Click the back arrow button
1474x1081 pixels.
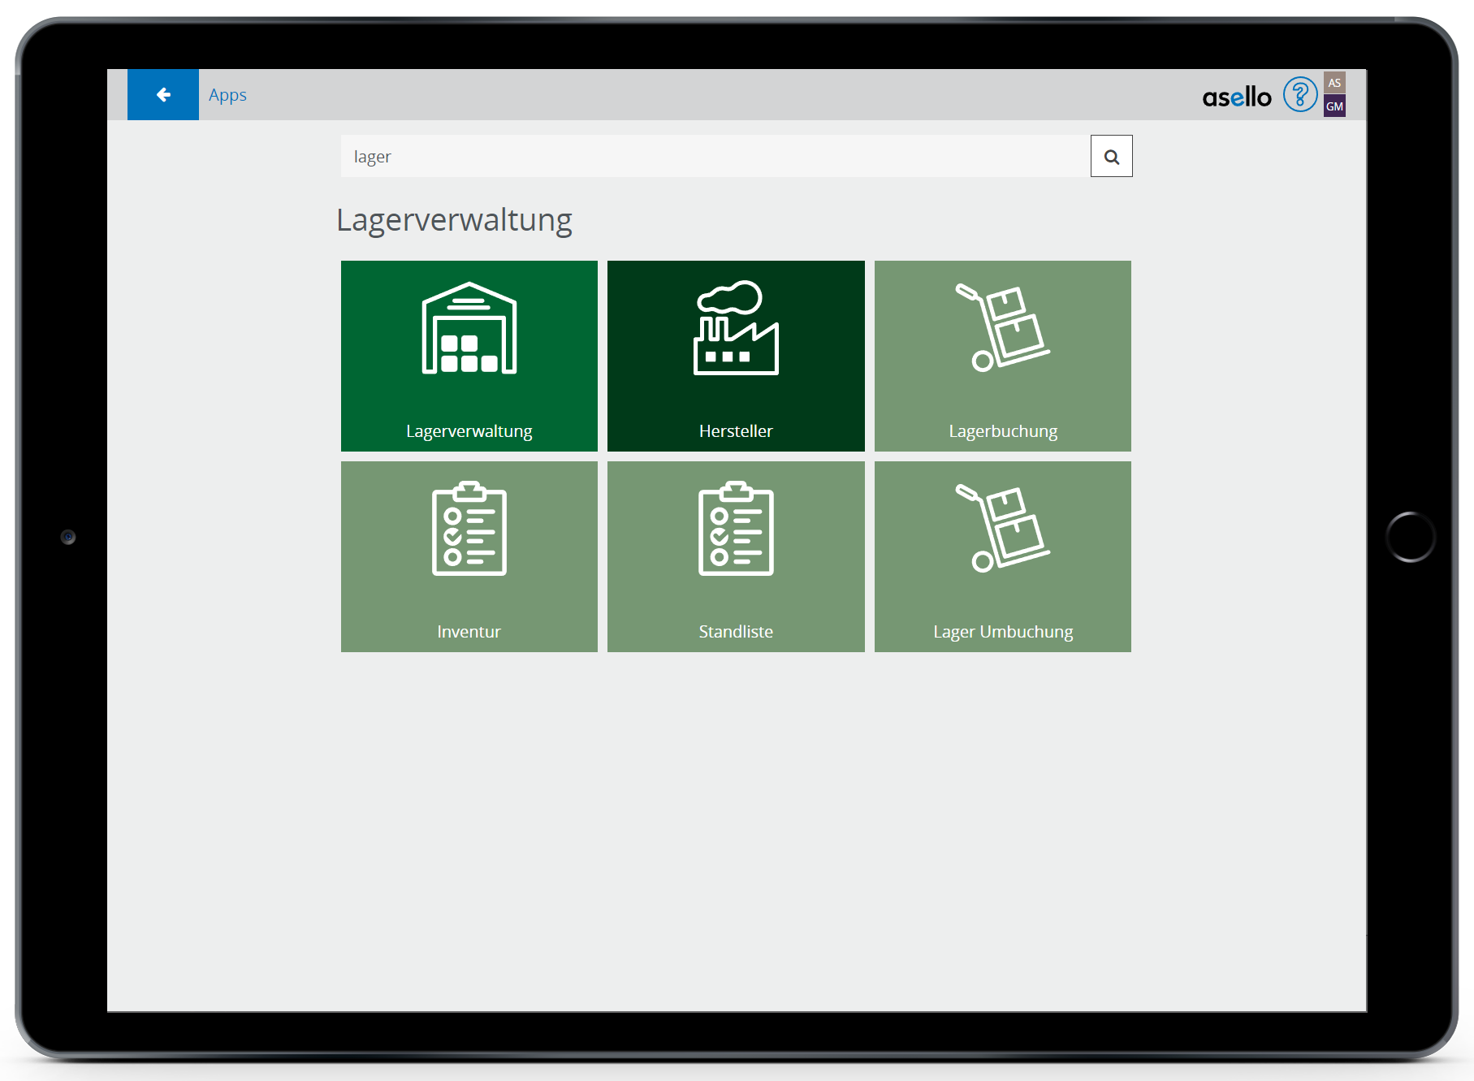pyautogui.click(x=163, y=95)
